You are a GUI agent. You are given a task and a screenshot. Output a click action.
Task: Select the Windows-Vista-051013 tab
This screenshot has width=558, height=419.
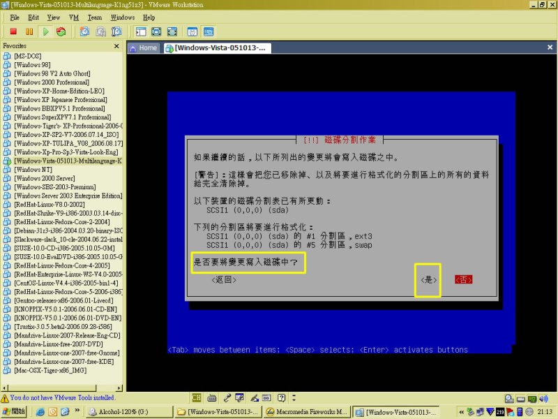coord(217,47)
